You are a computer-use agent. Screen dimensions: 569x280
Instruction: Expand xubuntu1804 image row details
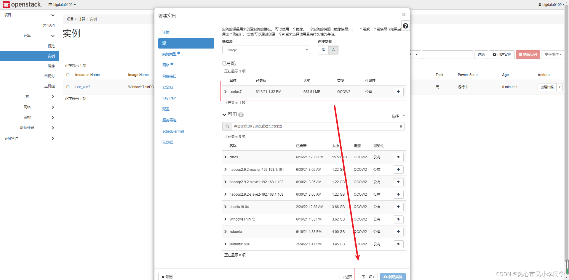click(x=226, y=244)
